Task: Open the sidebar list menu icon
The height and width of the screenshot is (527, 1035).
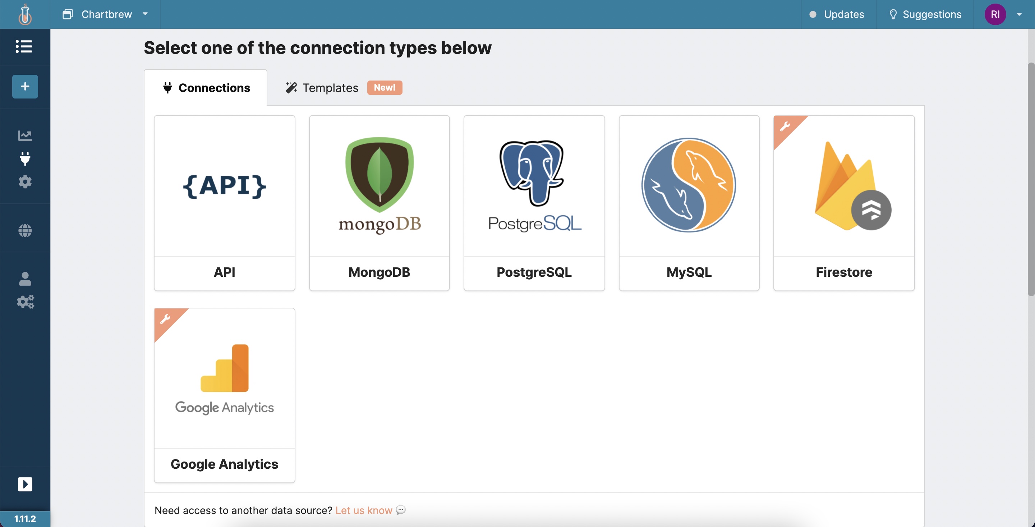Action: coord(24,46)
